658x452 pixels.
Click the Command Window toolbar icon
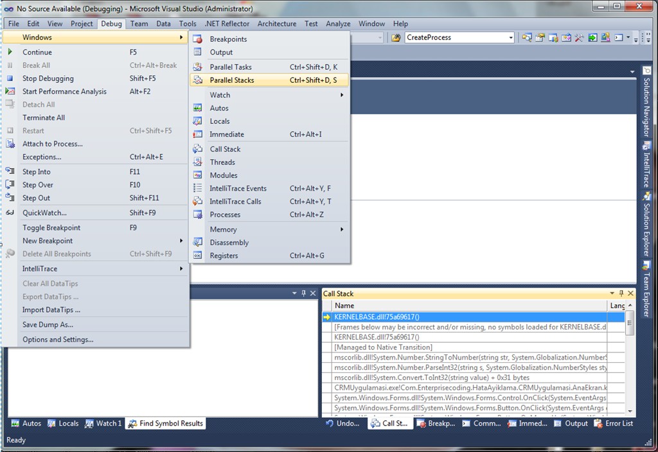pyautogui.click(x=619, y=38)
